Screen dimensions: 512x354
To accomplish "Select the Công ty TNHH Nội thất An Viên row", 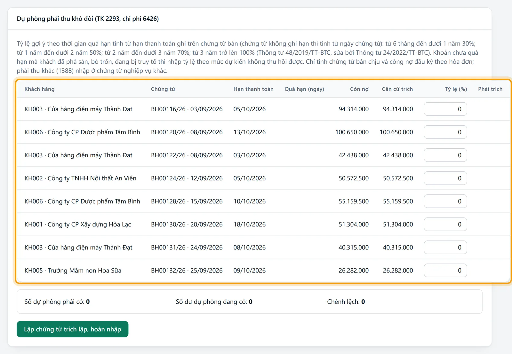I will coord(263,178).
